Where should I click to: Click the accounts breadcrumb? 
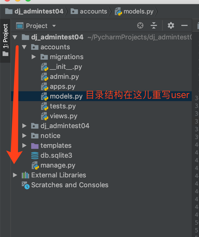(x=89, y=11)
